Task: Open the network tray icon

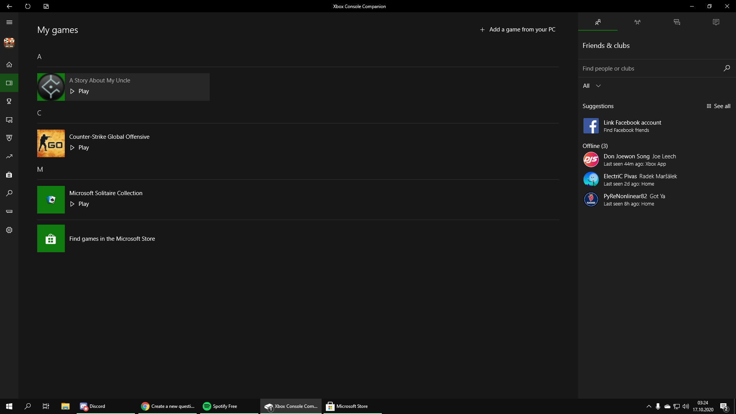Action: click(677, 406)
